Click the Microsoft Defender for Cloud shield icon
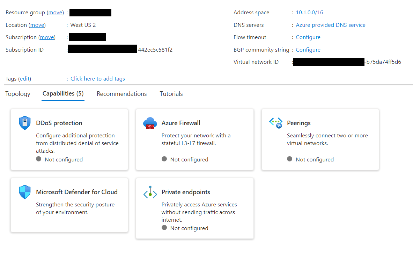413x258 pixels. click(25, 192)
